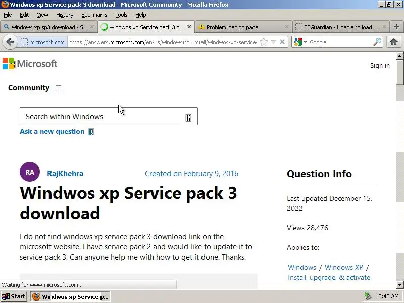
Task: Open the Google search engine selector
Action: click(300, 42)
